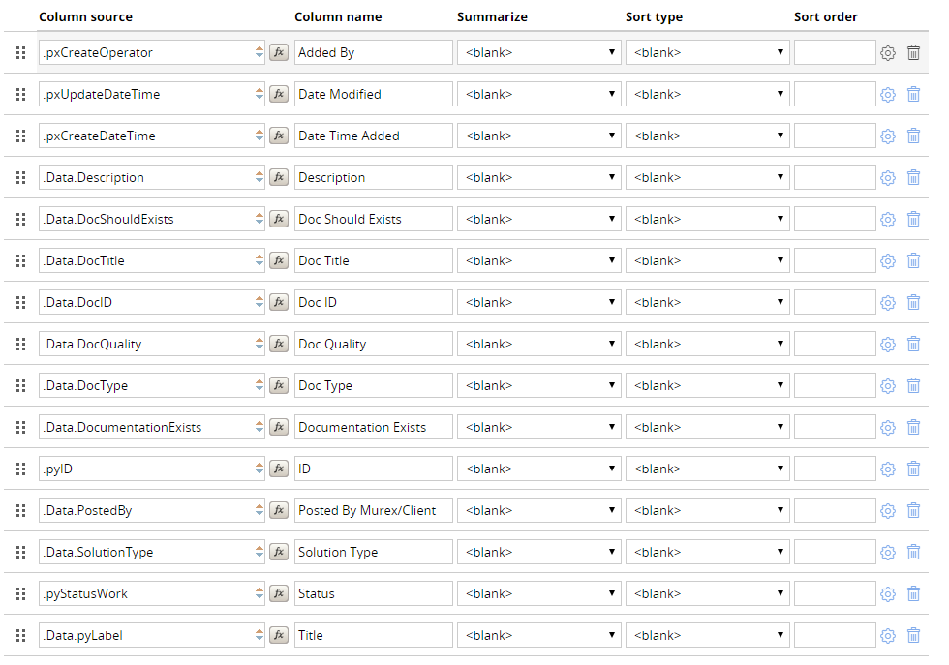Open the expression builder for Added By column
The height and width of the screenshot is (665, 949).
point(279,52)
